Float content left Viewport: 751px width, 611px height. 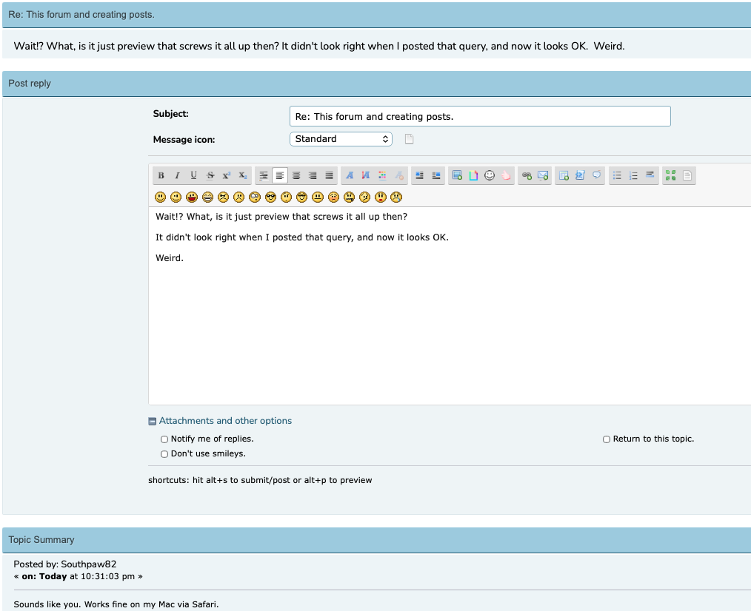click(419, 175)
